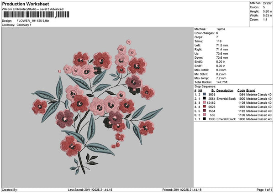Select the EndX value 0.00 in
The width and height of the screenshot is (274, 193).
coord(221,62)
